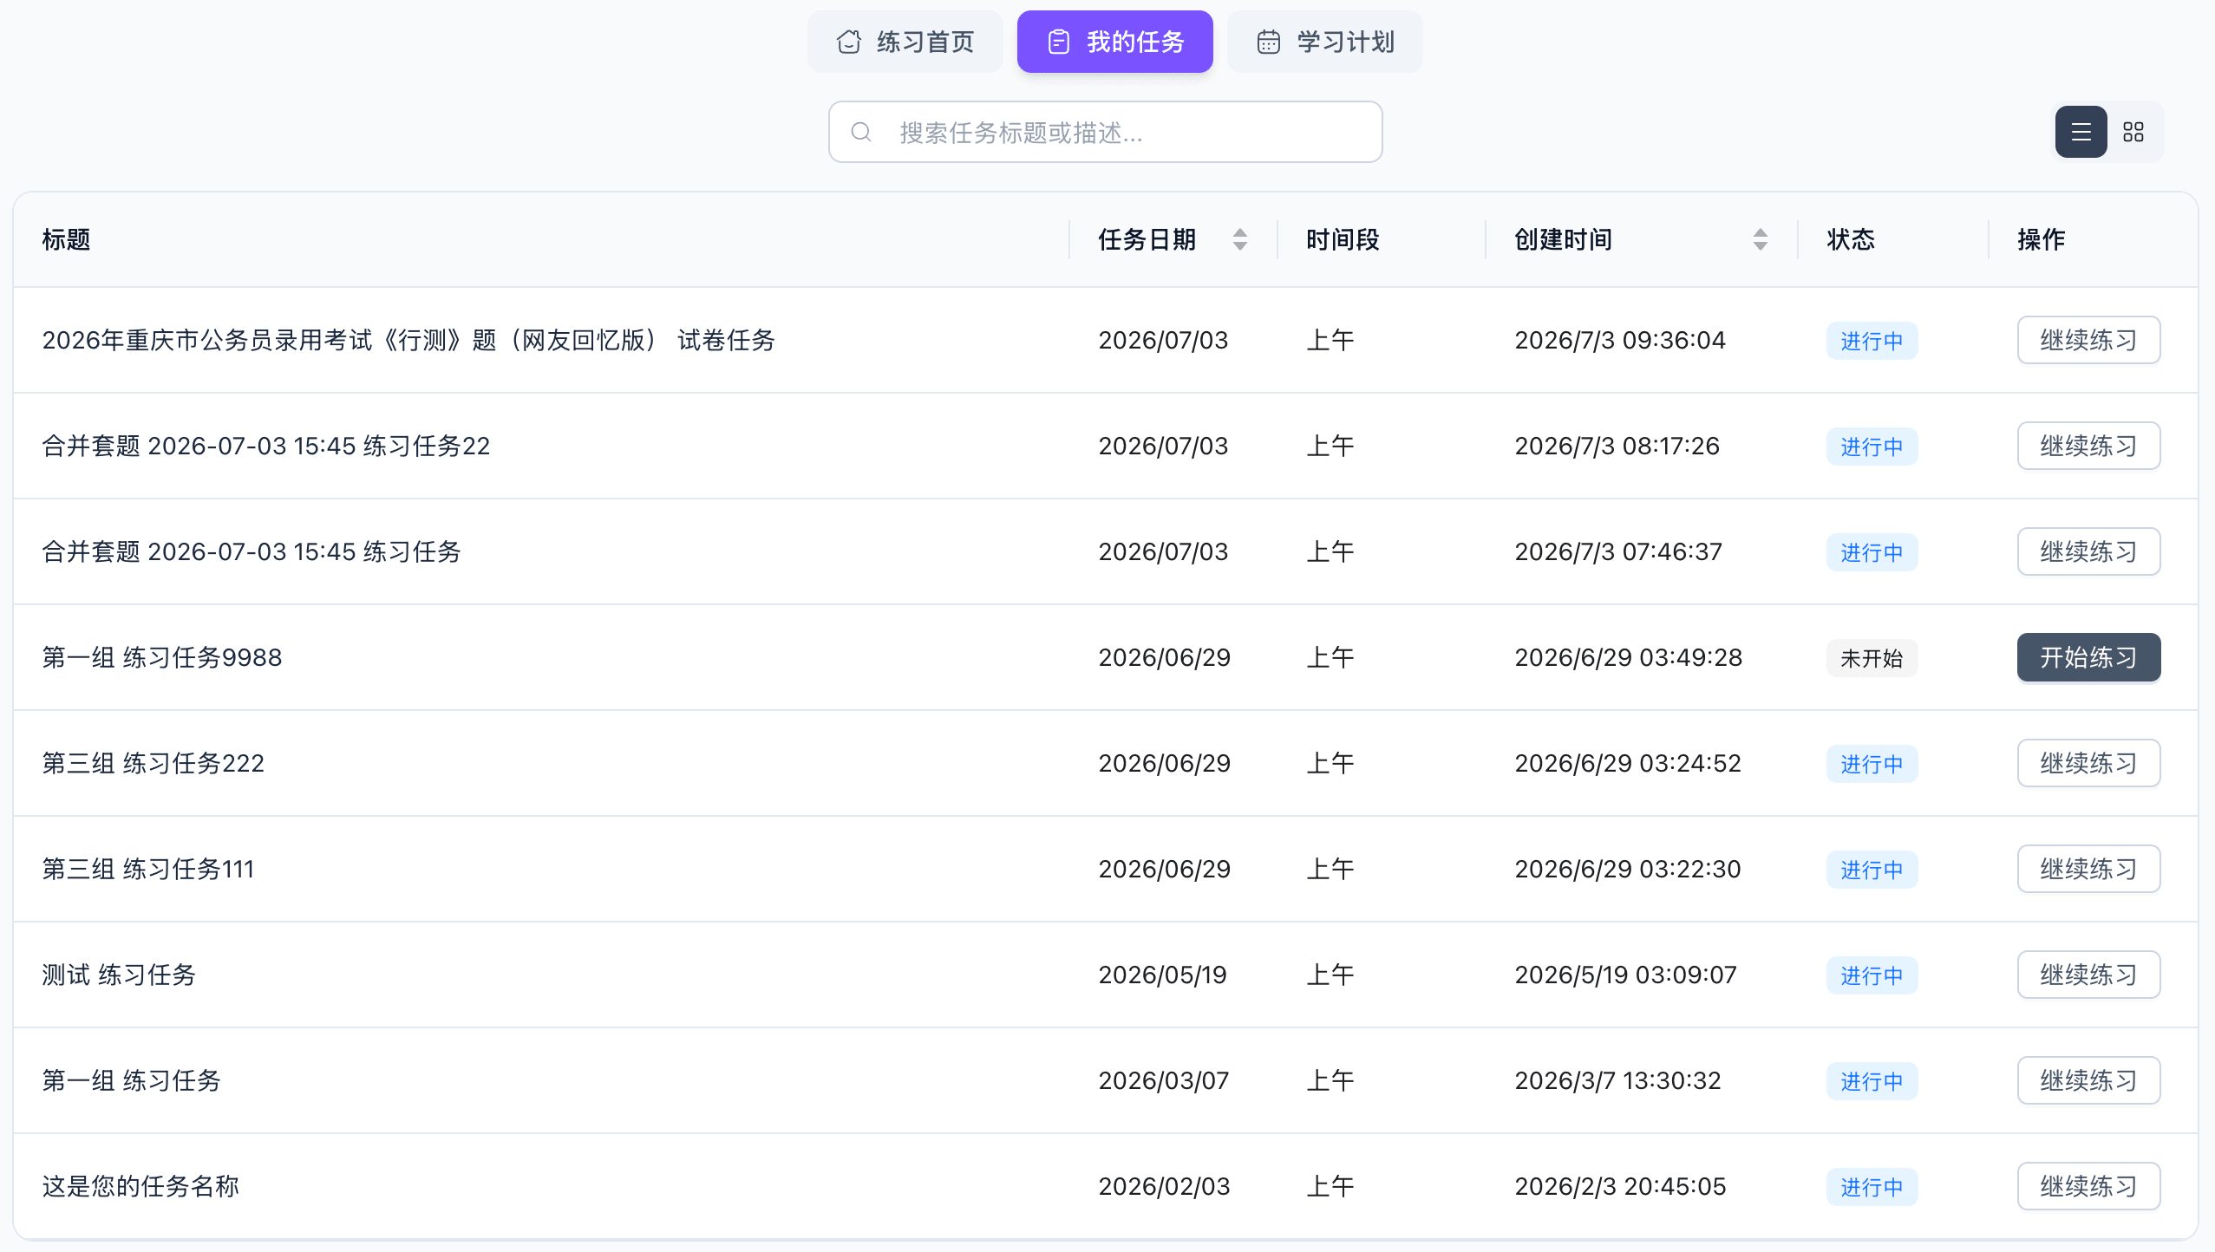Continue practice for 2026年重庆市公务员录用考试 task
Viewport: 2215px width, 1252px height.
(2088, 340)
